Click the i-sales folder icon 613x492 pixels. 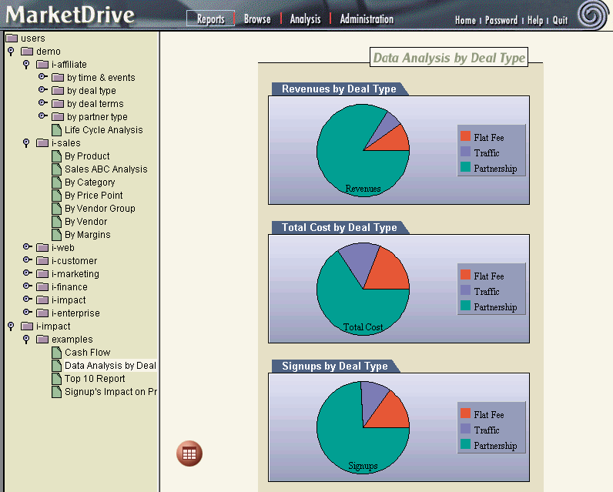(x=42, y=143)
